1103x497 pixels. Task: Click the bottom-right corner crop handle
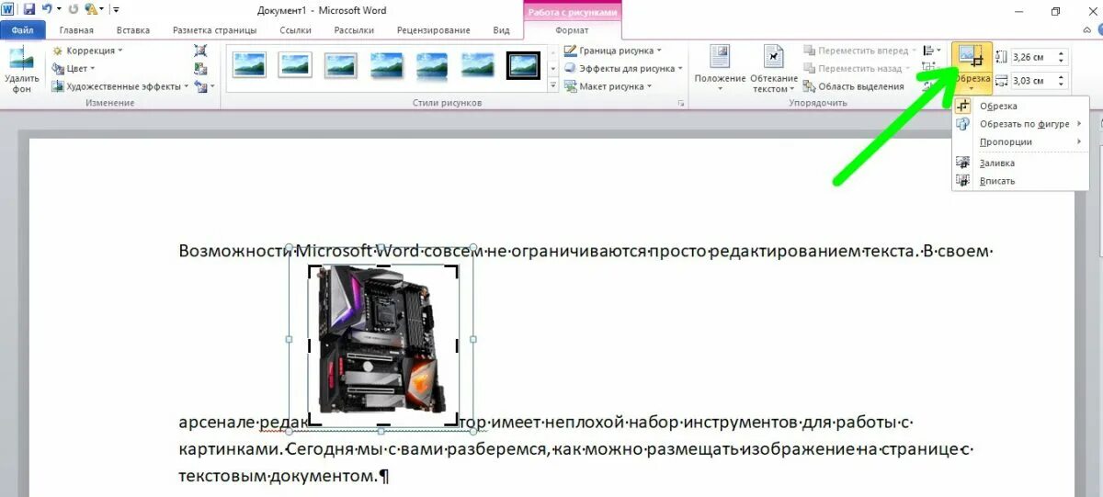(453, 421)
